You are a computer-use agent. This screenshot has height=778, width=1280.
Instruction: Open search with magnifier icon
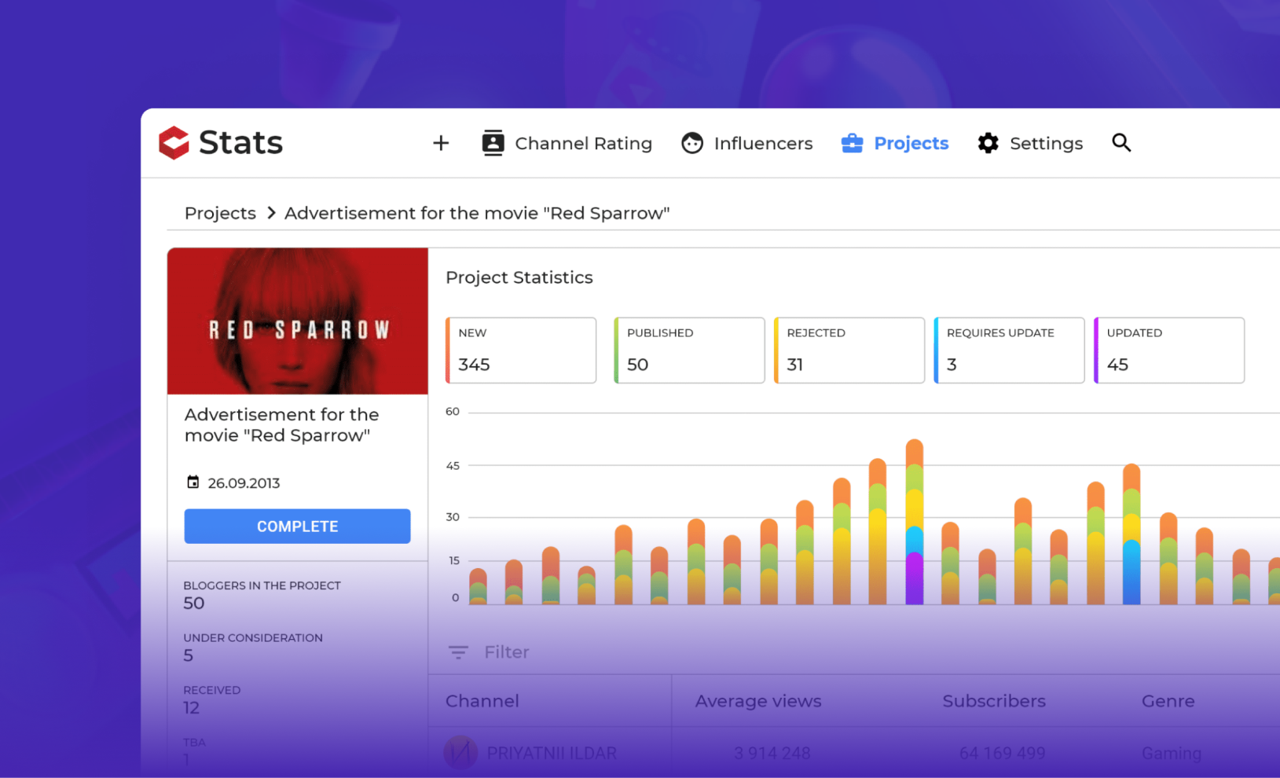tap(1121, 142)
